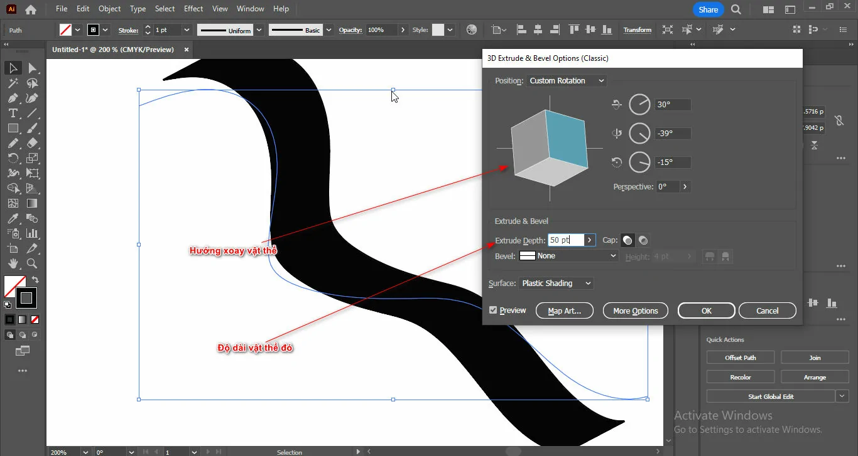Click the Home icon in top bar
Screen dimensions: 858x456
point(30,9)
